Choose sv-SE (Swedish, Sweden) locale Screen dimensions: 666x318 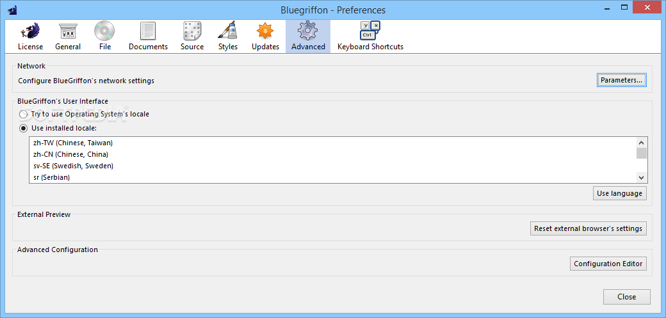point(332,166)
